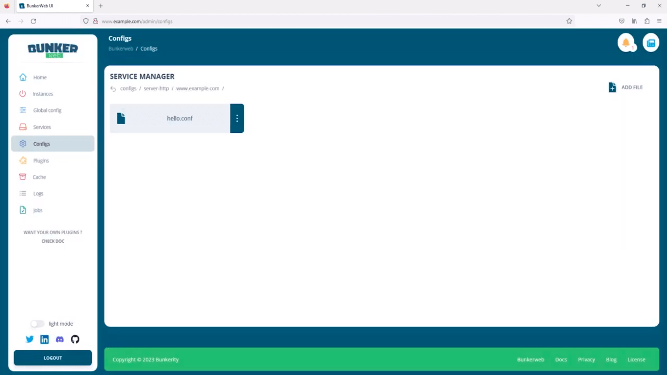667x375 pixels.
Task: Click the ADD FILE label
Action: point(632,87)
